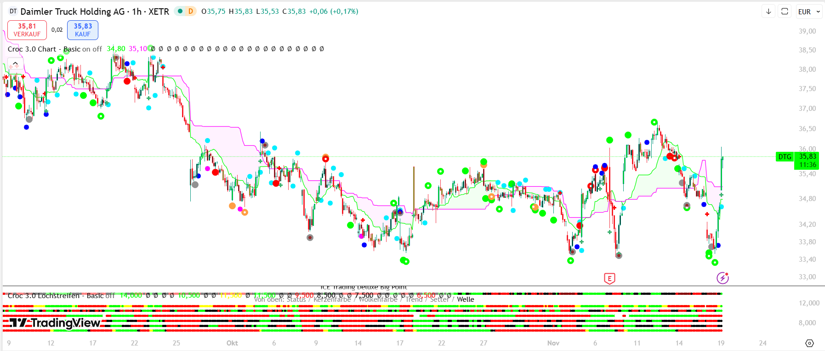825x351 pixels.
Task: Click the down arrow icon beside EUR
Action: click(768, 12)
